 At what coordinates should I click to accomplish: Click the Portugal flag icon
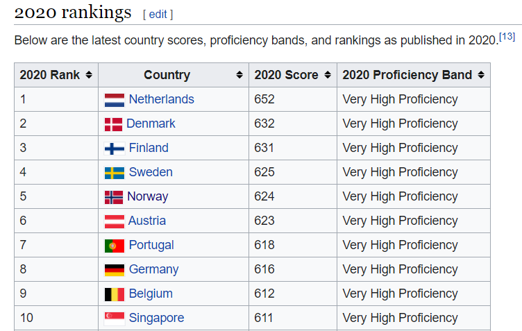click(x=114, y=246)
